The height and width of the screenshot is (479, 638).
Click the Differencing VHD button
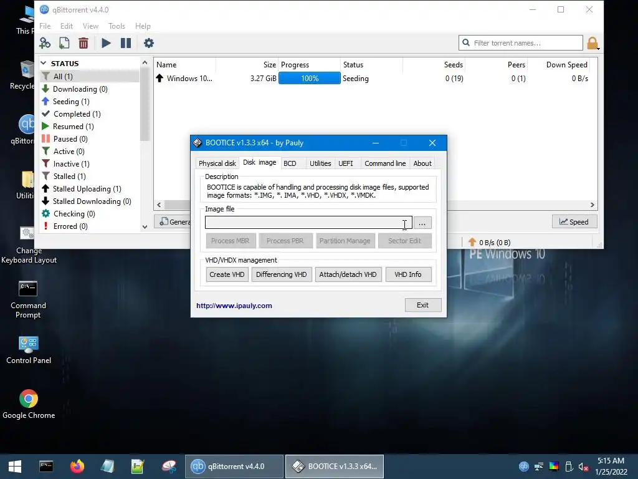pyautogui.click(x=282, y=274)
